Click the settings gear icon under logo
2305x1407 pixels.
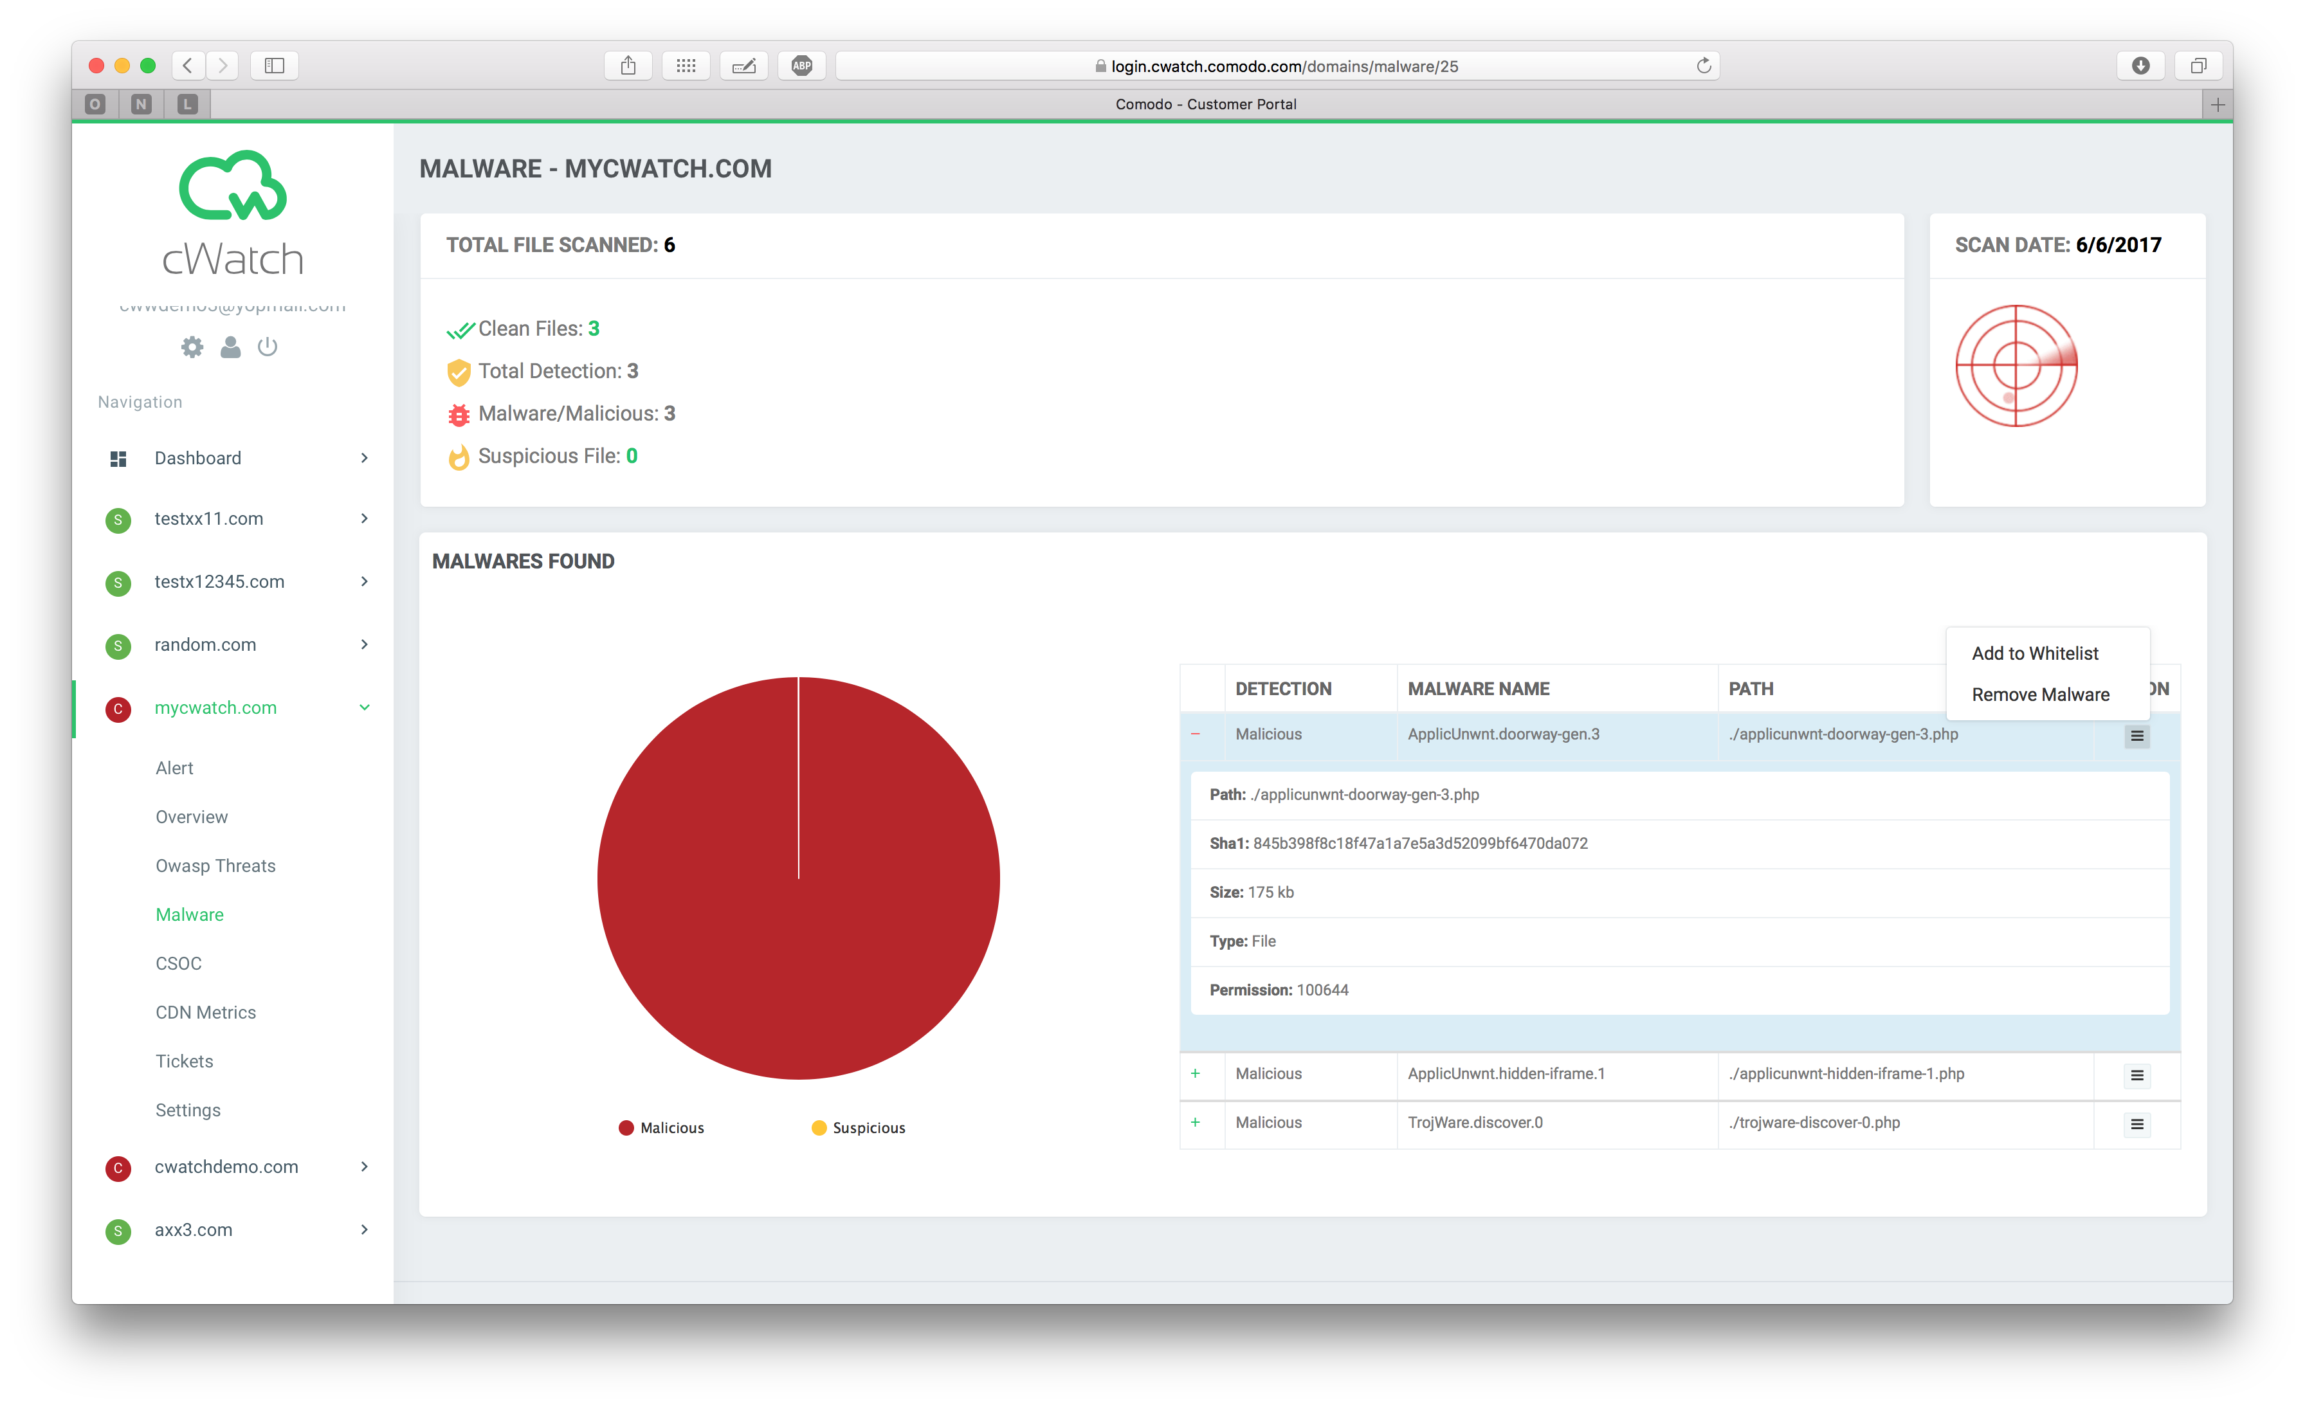pyautogui.click(x=192, y=347)
